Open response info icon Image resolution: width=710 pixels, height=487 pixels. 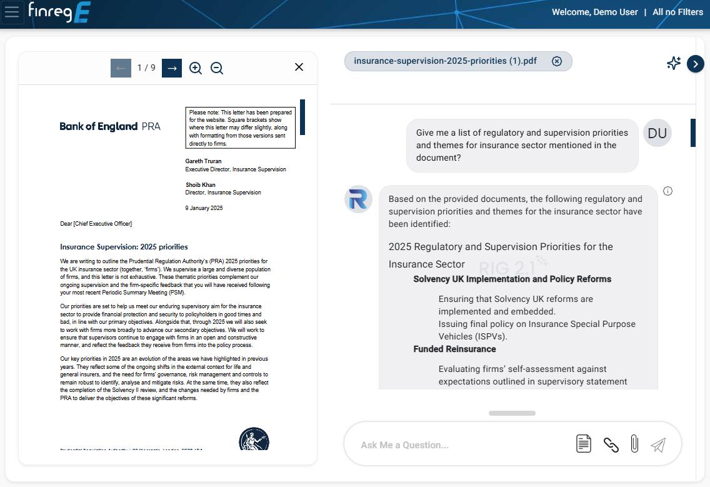click(668, 191)
